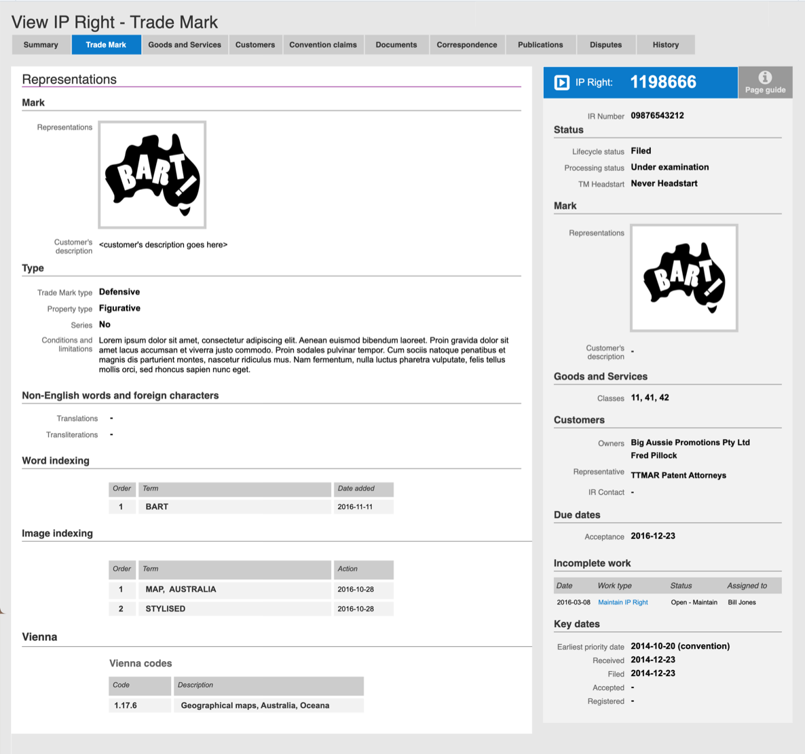Open the Convention claims tab
Image resolution: width=805 pixels, height=754 pixels.
point(323,45)
